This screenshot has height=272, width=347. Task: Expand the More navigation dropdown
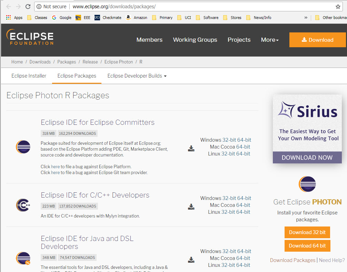tap(270, 40)
